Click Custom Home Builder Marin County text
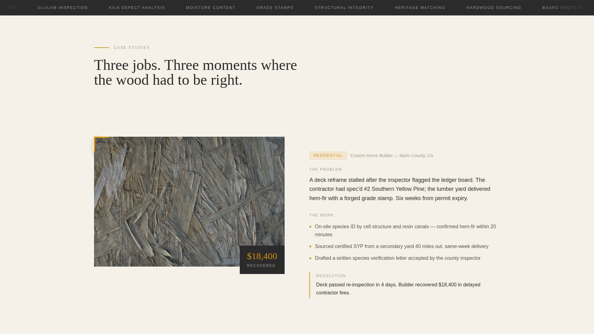 392,156
